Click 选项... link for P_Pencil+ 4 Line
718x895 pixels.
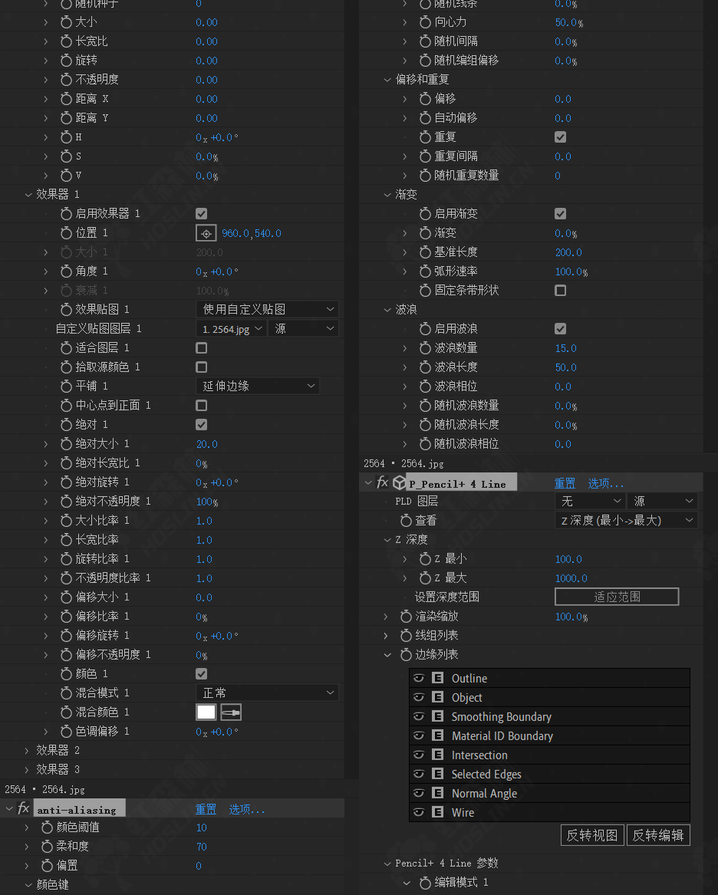[605, 483]
